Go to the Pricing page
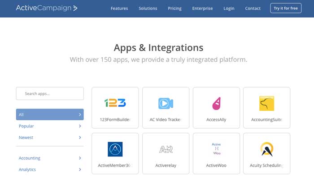Image resolution: width=314 pixels, height=177 pixels. click(174, 8)
